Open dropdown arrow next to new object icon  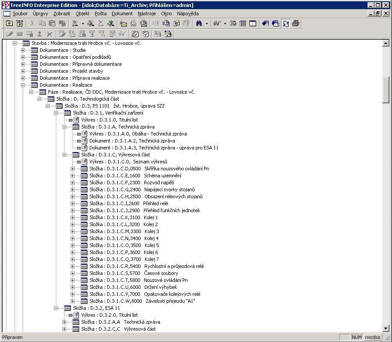[83, 24]
